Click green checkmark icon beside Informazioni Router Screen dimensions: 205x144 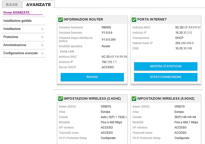pos(60,20)
